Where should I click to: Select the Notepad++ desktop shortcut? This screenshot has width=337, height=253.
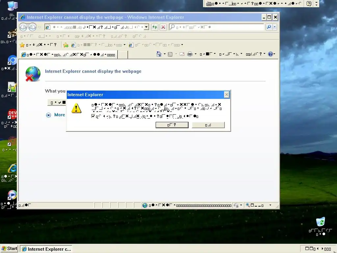pyautogui.click(x=12, y=87)
